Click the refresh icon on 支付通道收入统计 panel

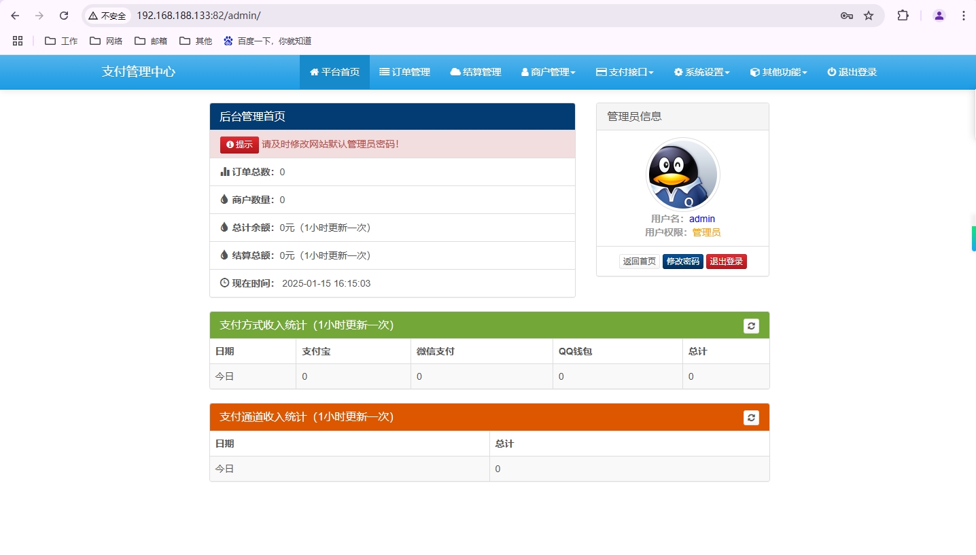(x=750, y=417)
